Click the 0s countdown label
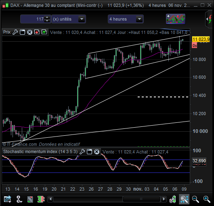The width and height of the screenshot is (214, 206). tap(195, 46)
